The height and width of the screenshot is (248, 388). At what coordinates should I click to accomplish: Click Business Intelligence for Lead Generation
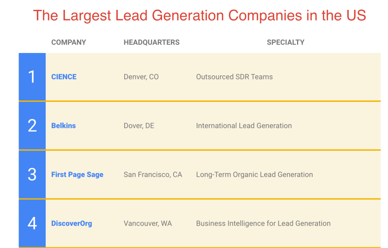(x=263, y=223)
